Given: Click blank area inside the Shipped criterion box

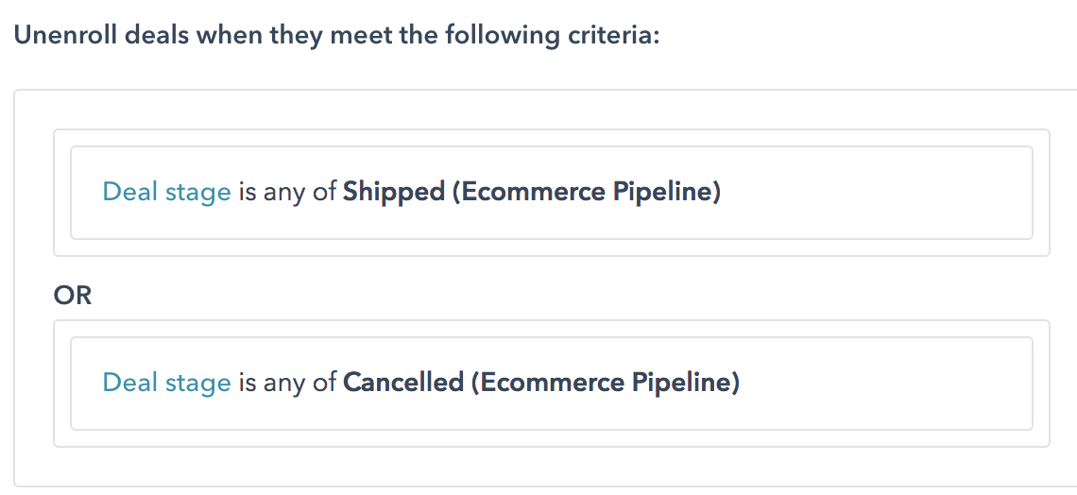Looking at the screenshot, I should [879, 193].
